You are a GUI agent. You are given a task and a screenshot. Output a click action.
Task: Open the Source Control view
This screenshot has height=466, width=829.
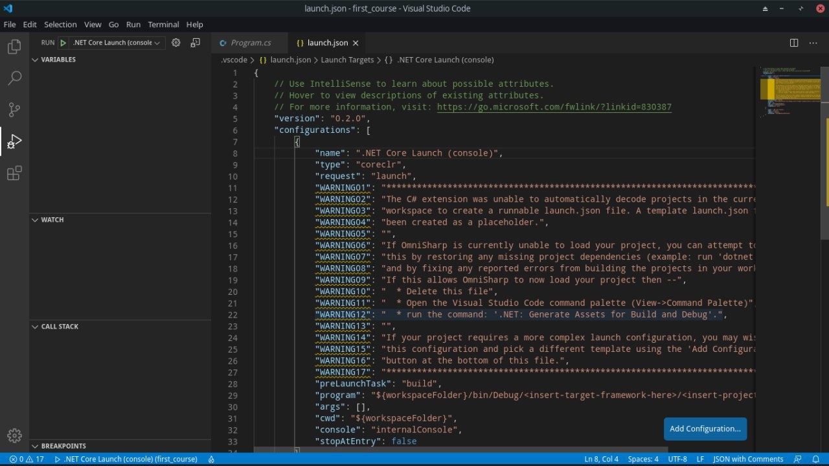pos(14,110)
